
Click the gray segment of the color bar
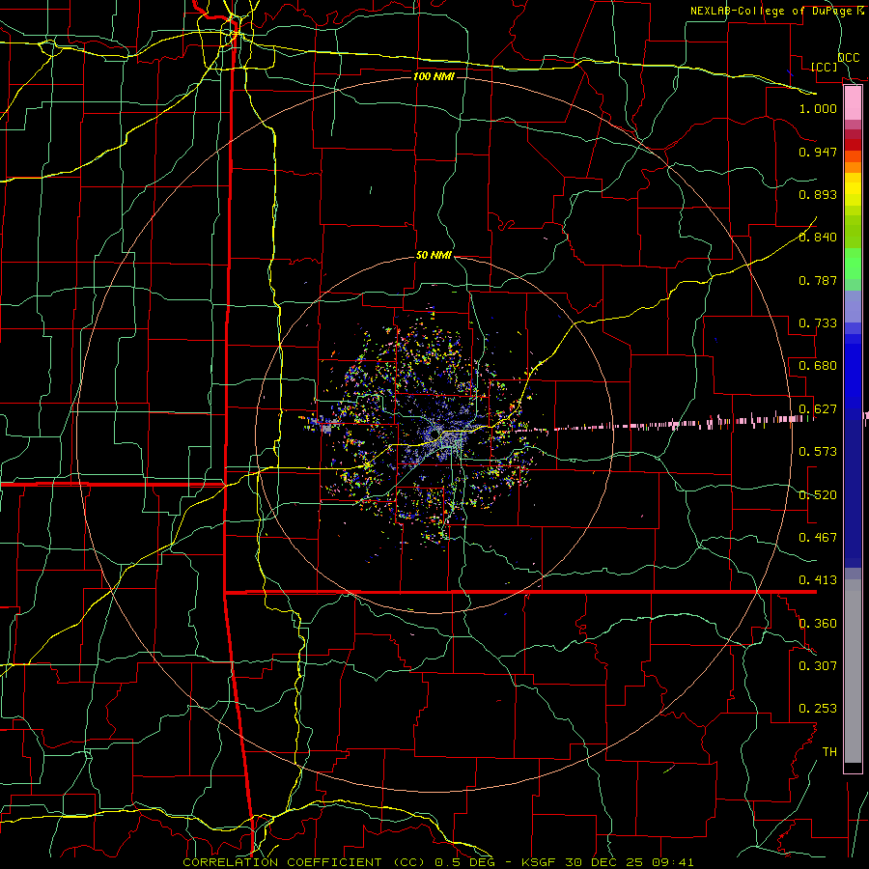[853, 671]
